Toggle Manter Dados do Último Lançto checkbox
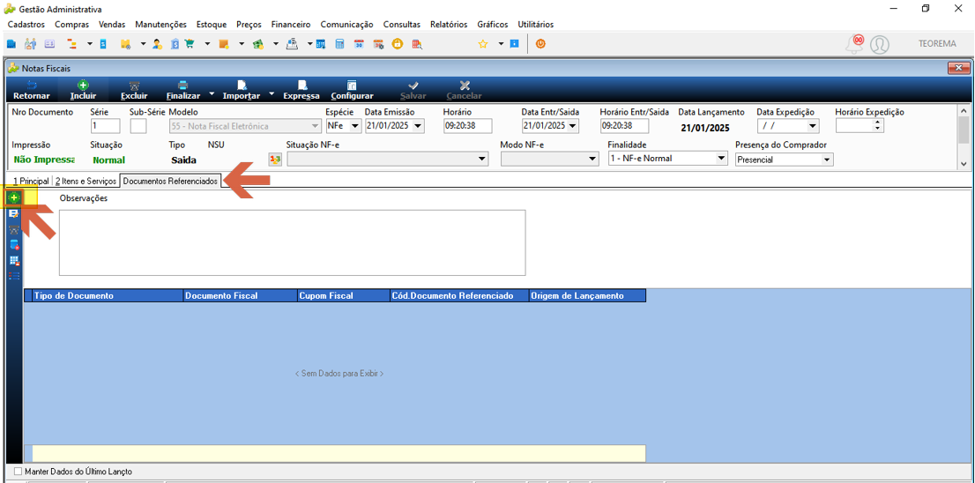This screenshot has height=483, width=975. [x=18, y=472]
